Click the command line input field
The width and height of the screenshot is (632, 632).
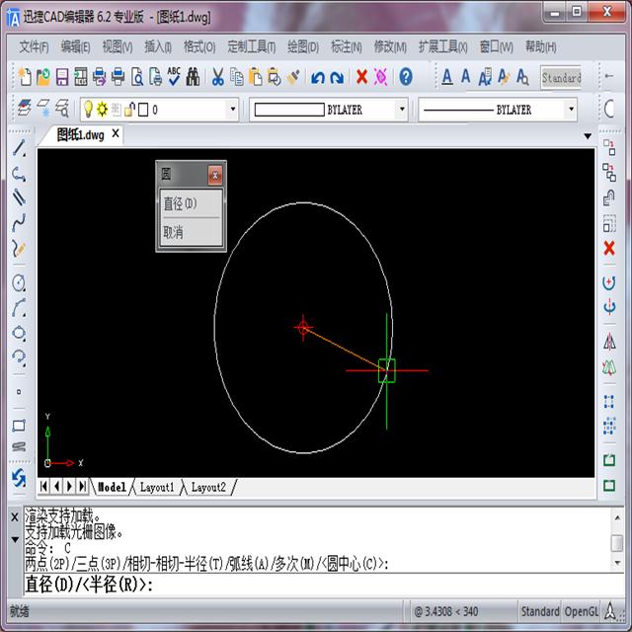(x=296, y=585)
